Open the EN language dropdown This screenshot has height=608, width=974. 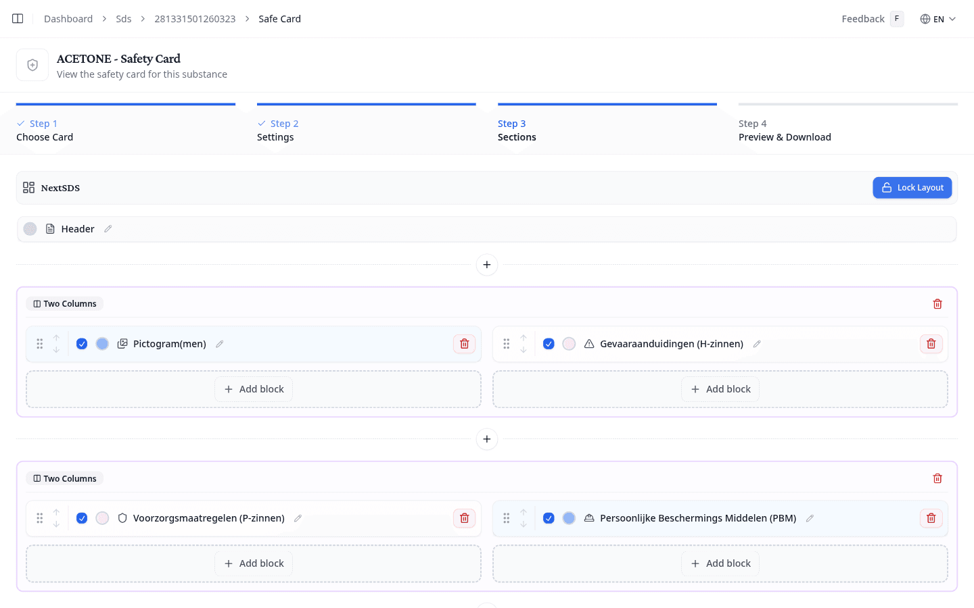(x=938, y=19)
